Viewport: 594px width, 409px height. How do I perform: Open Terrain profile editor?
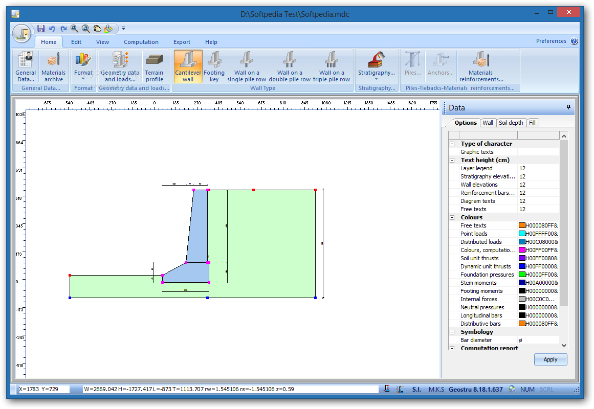point(154,66)
